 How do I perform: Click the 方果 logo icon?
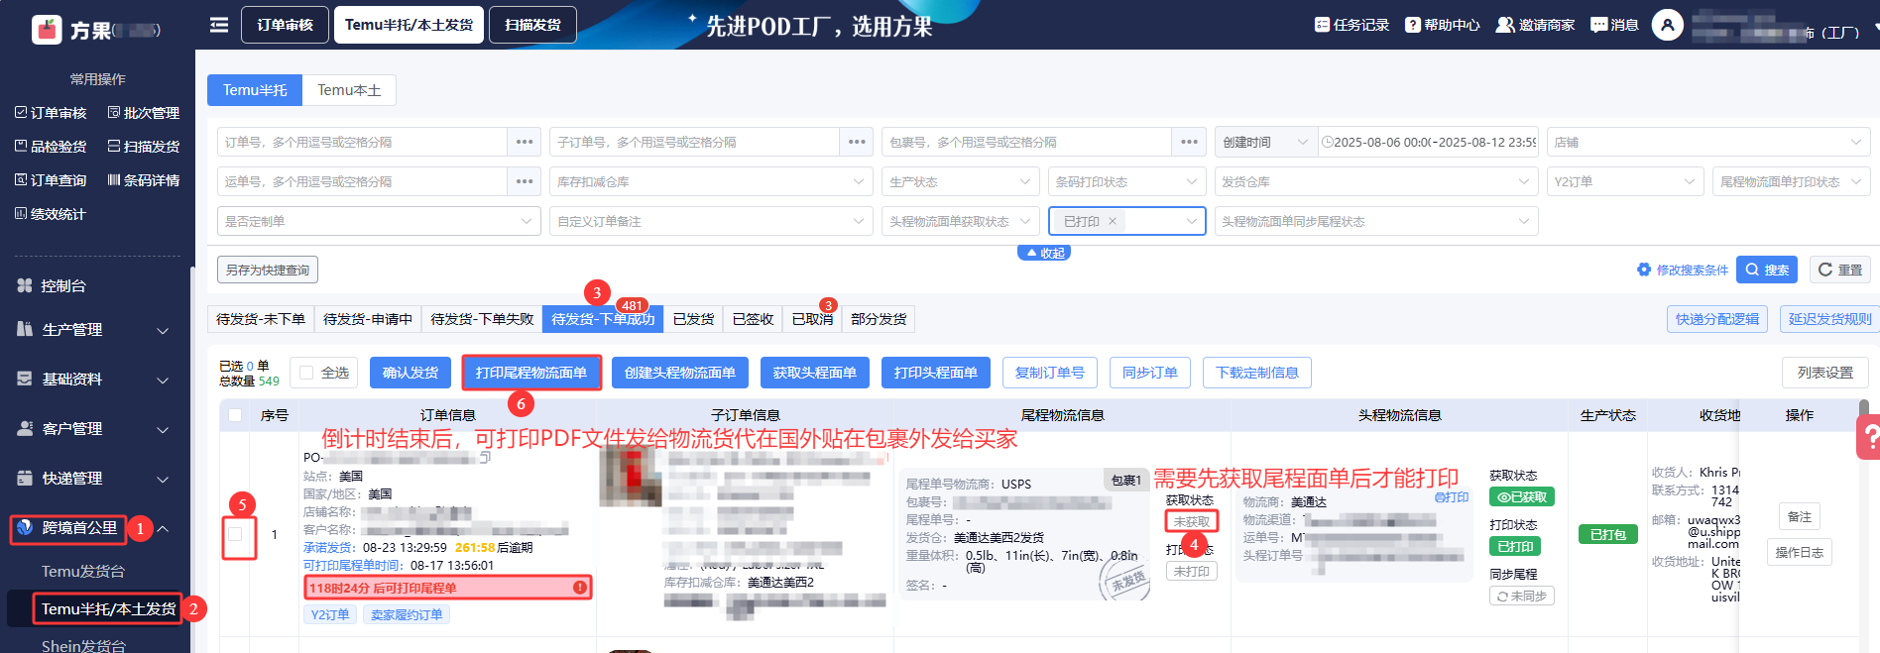[x=47, y=30]
